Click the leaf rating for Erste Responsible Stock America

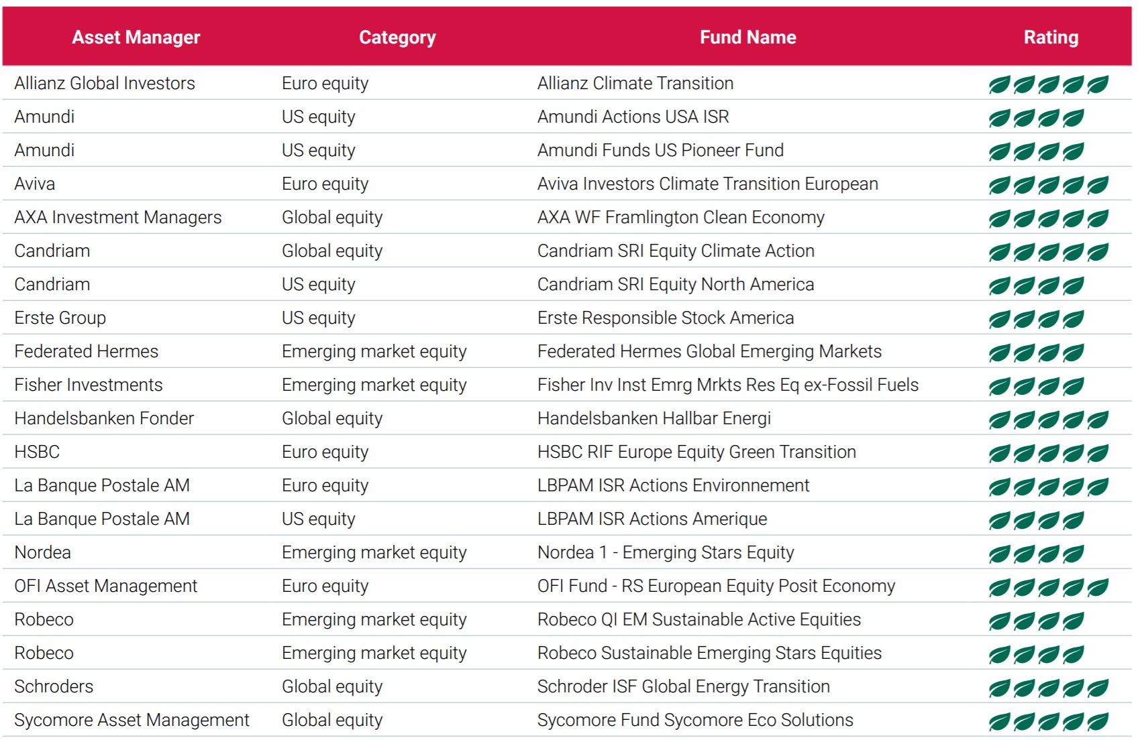[1036, 319]
